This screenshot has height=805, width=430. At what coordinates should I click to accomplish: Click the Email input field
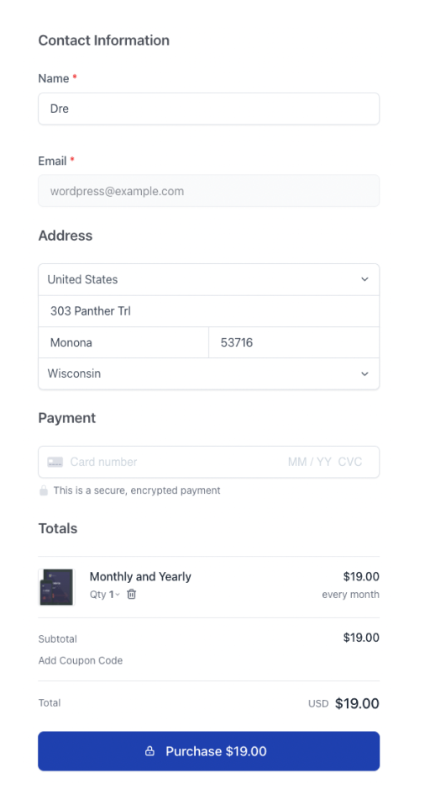point(208,191)
